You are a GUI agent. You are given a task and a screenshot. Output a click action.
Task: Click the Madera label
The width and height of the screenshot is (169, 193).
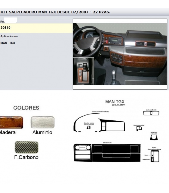tap(8, 132)
